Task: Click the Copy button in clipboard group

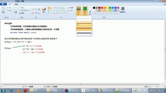Action: 9,10
